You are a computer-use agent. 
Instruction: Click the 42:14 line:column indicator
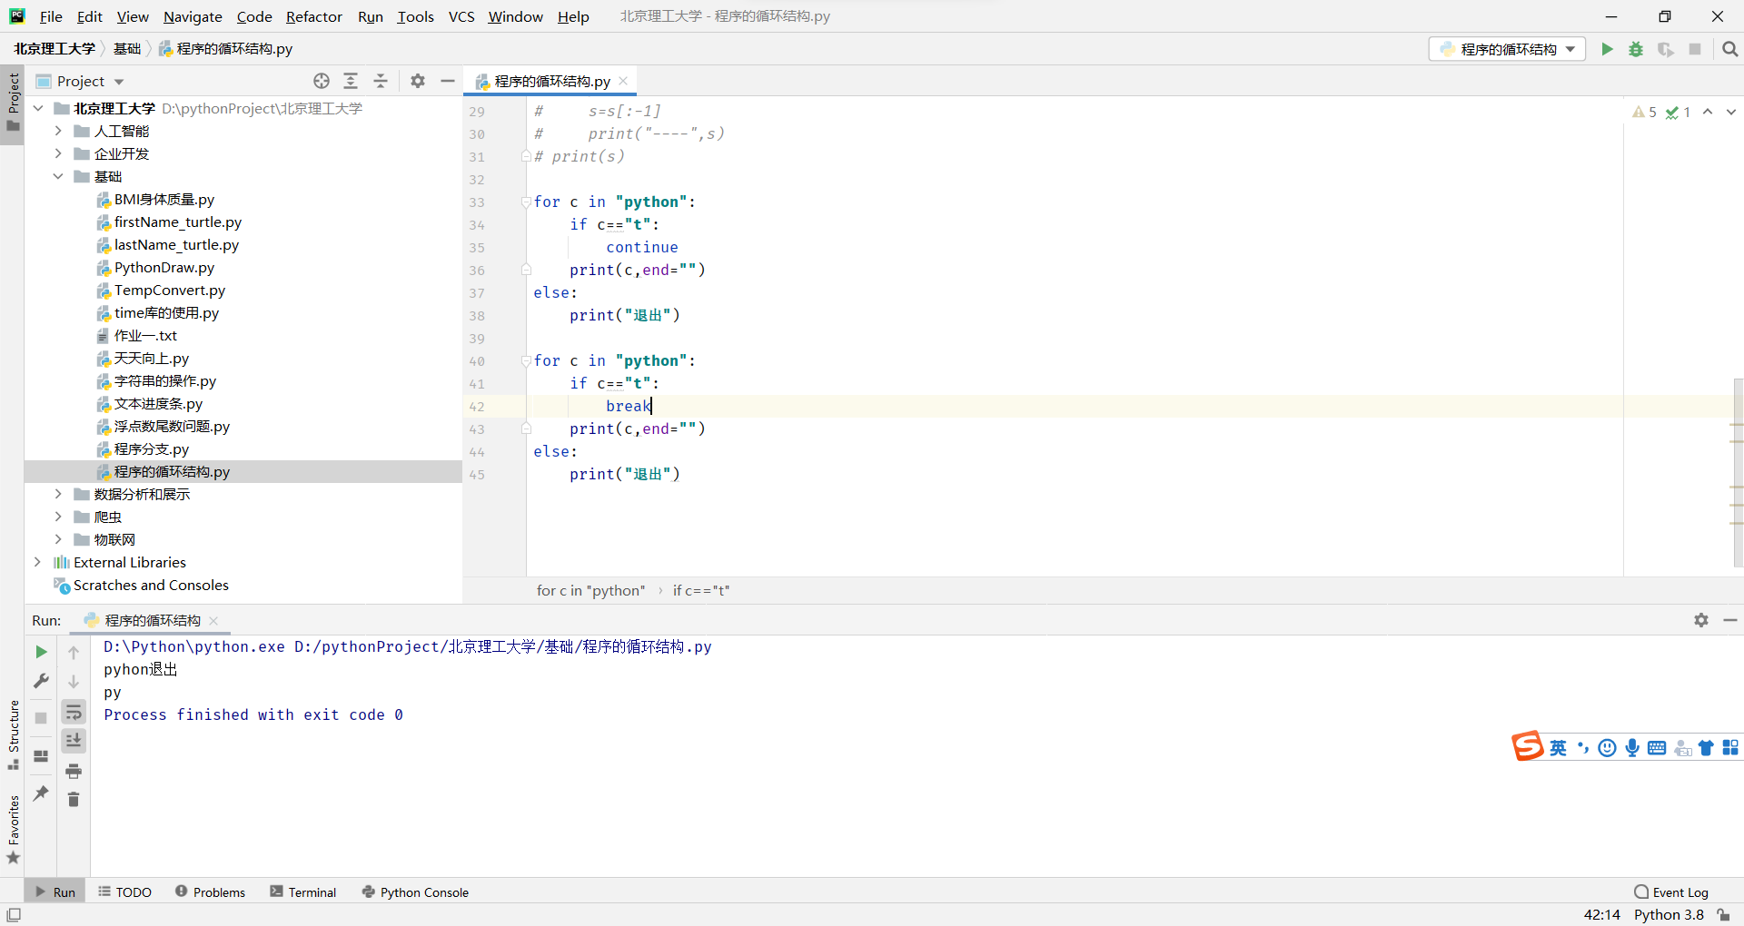click(x=1601, y=915)
